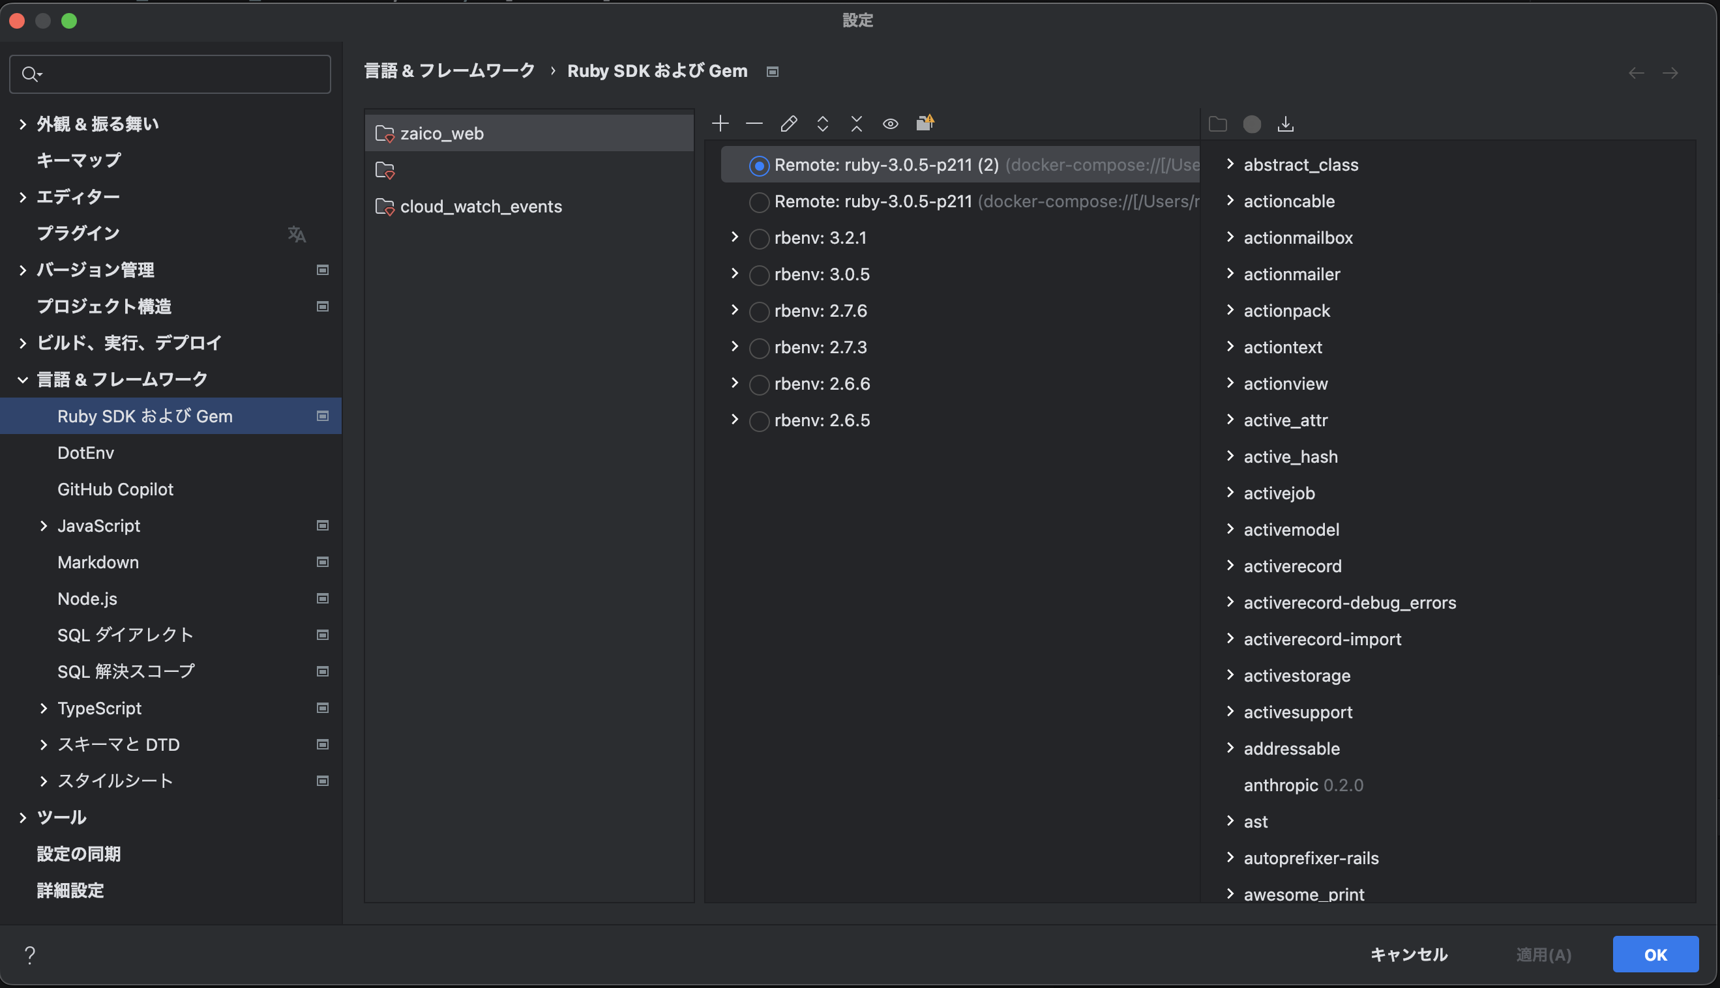Click project-level icon beside Node.js
Viewport: 1720px width, 988px height.
coord(323,598)
